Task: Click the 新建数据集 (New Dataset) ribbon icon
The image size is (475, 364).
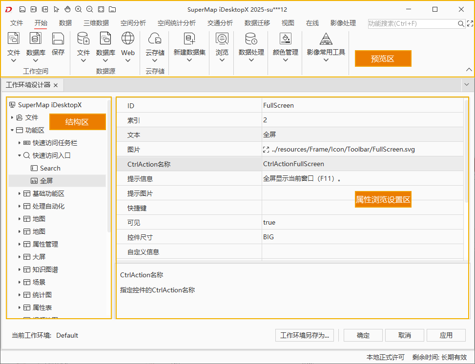Action: tap(189, 39)
